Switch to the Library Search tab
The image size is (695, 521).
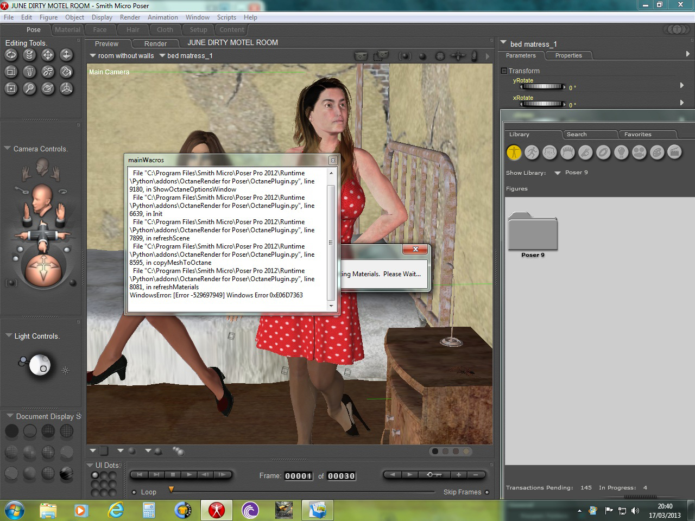(577, 135)
